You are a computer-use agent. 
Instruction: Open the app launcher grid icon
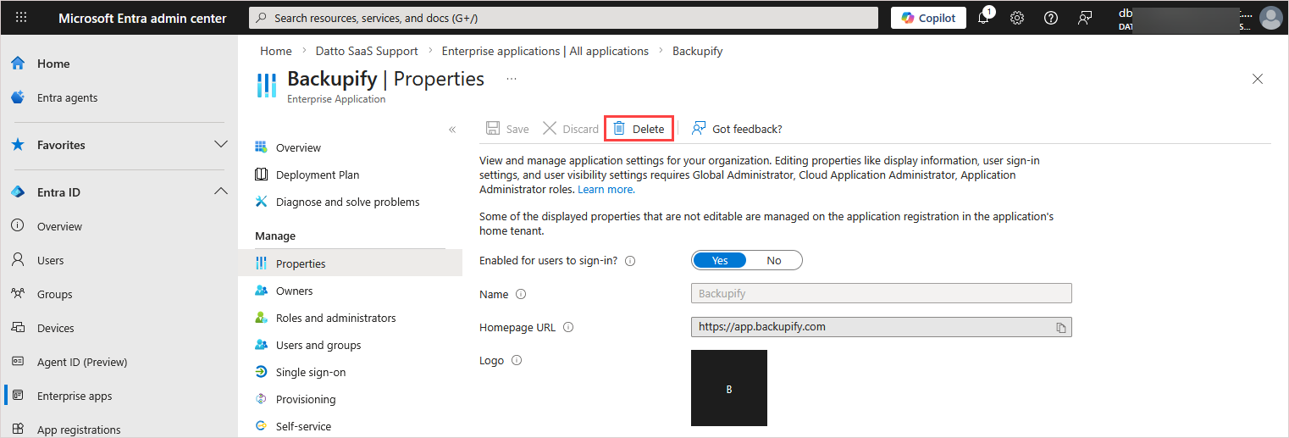point(21,18)
